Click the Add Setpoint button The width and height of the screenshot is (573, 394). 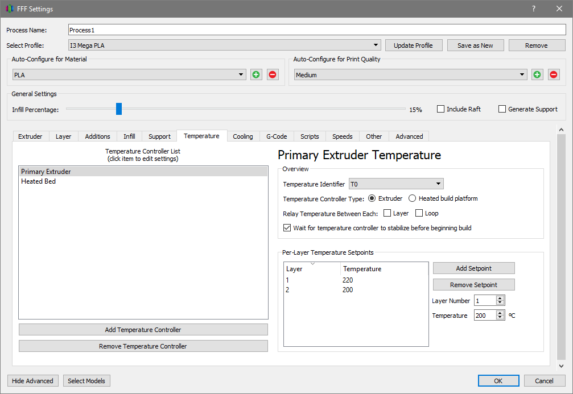click(473, 268)
